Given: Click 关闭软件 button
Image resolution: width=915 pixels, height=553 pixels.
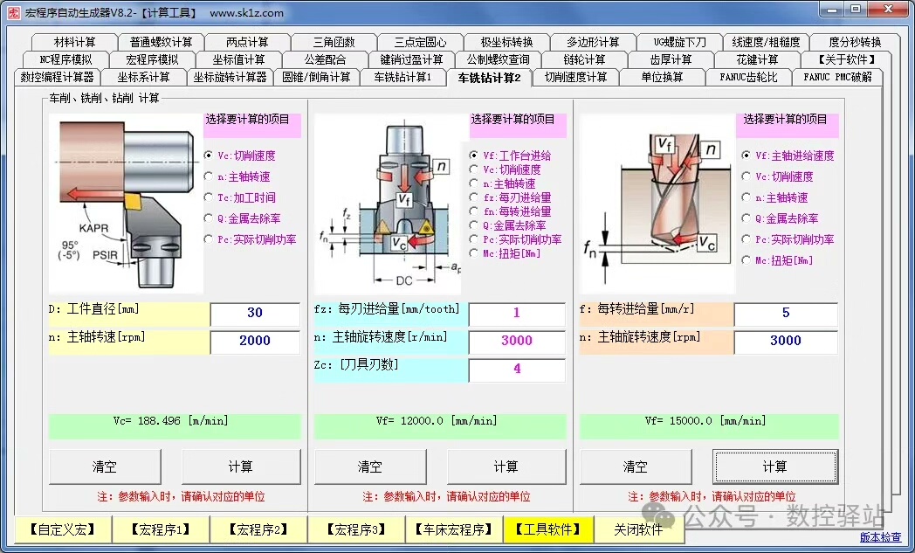Looking at the screenshot, I should 638,529.
